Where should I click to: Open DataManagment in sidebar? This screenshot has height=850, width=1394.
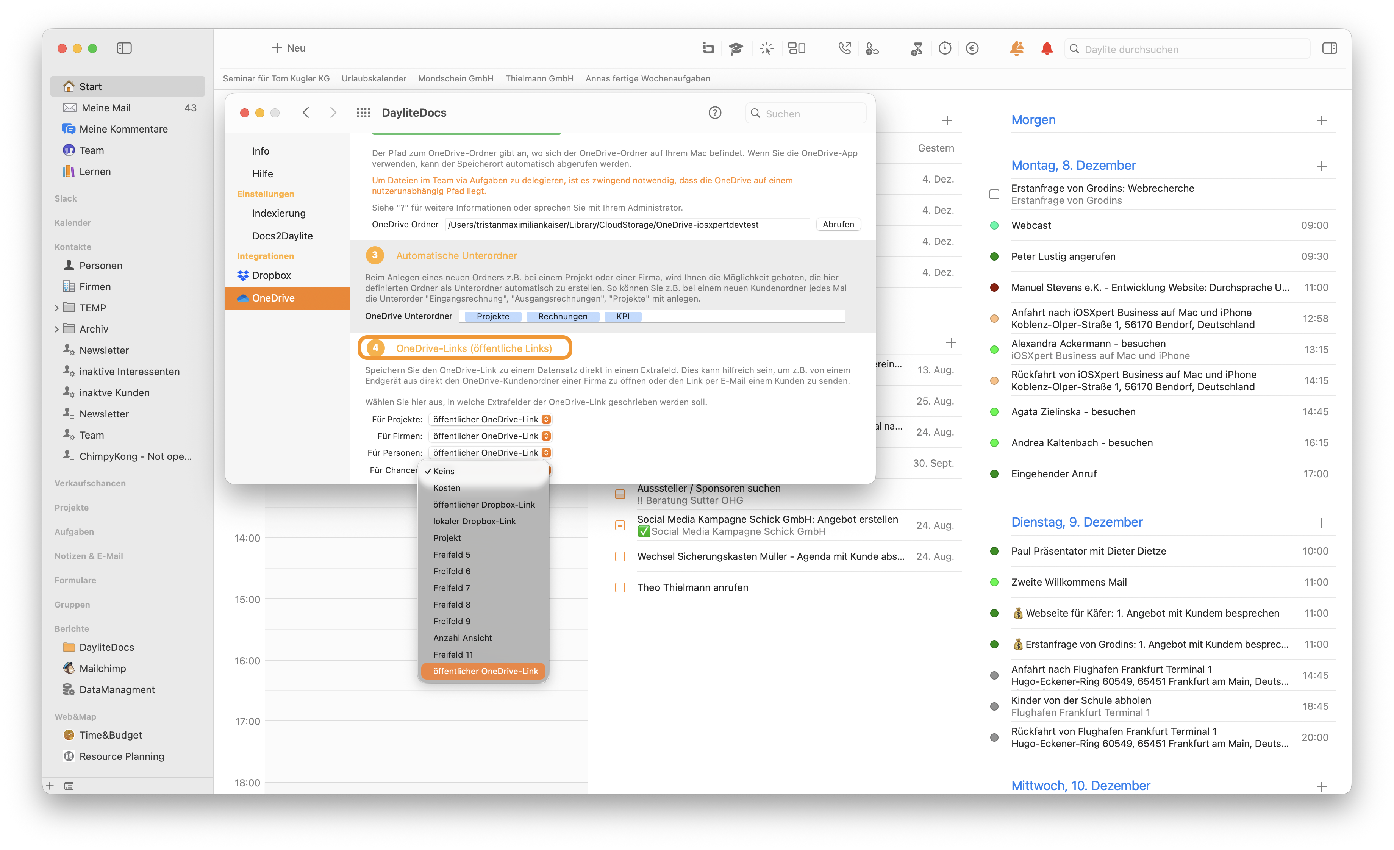(x=128, y=689)
